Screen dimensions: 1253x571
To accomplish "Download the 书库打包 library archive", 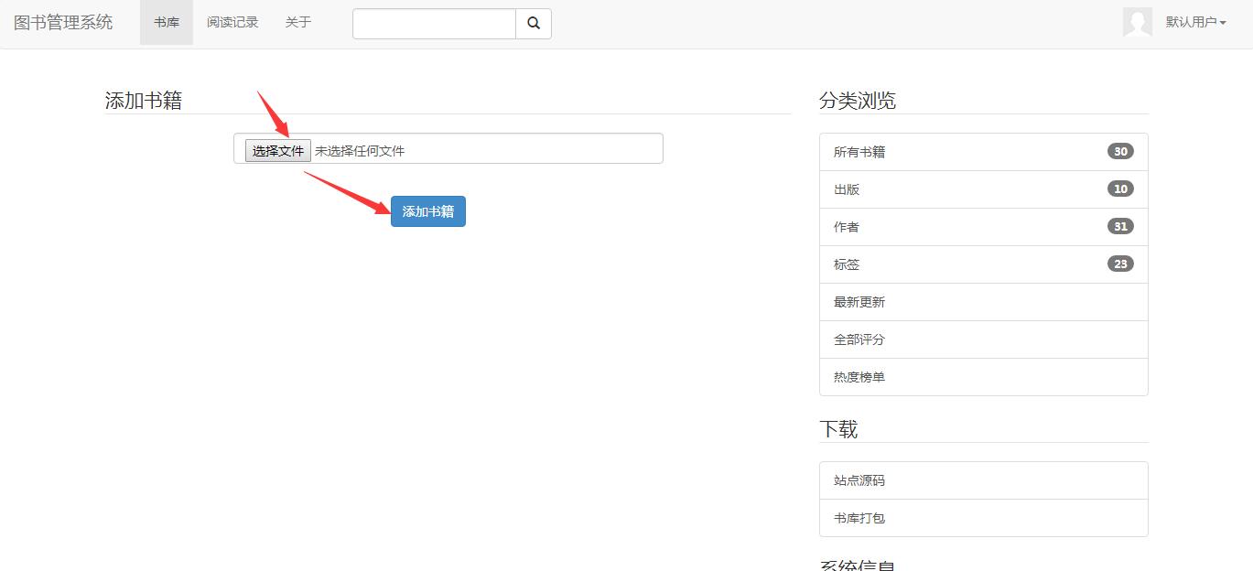I will (x=859, y=517).
